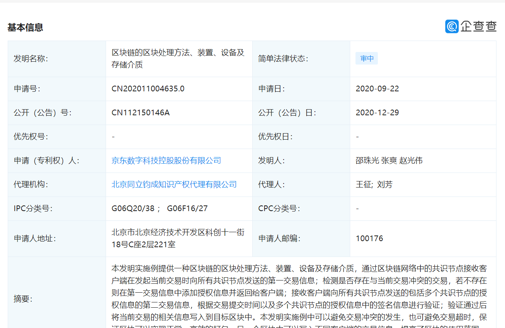Click the 申请人地址 label cell

pos(57,239)
